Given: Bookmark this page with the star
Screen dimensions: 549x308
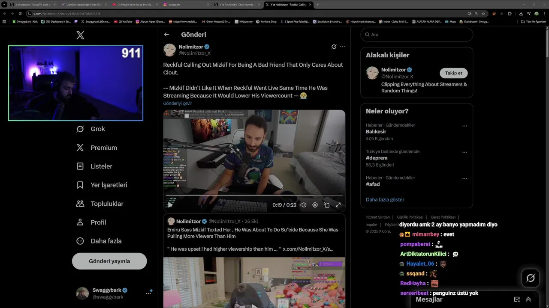Looking at the screenshot, I should coord(483,13).
